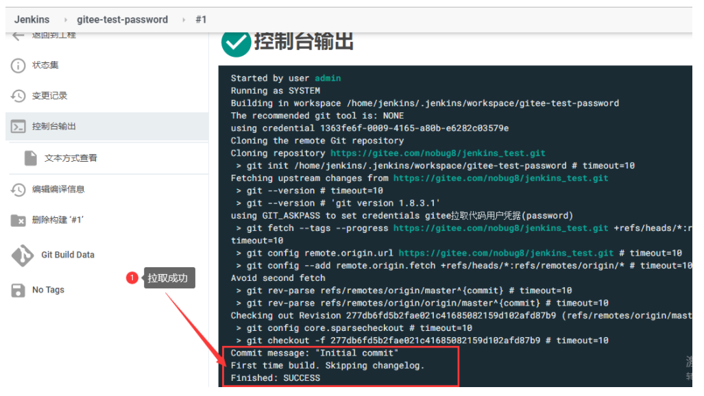Click the Finished: SUCCESS console line
This screenshot has height=396, width=704.
tap(275, 378)
